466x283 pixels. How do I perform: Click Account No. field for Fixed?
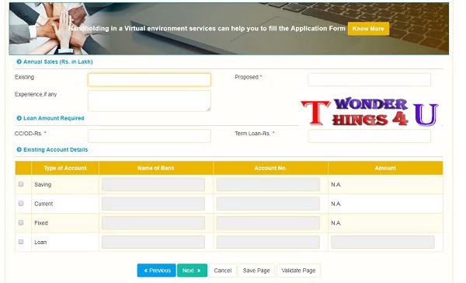268,223
